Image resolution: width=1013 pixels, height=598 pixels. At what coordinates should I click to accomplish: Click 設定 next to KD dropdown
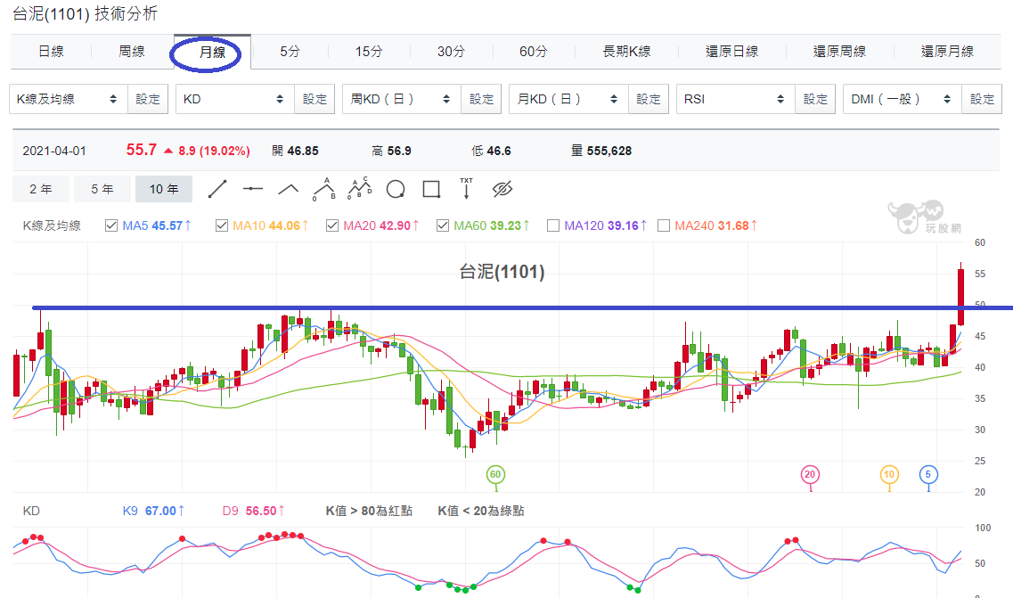click(x=315, y=99)
